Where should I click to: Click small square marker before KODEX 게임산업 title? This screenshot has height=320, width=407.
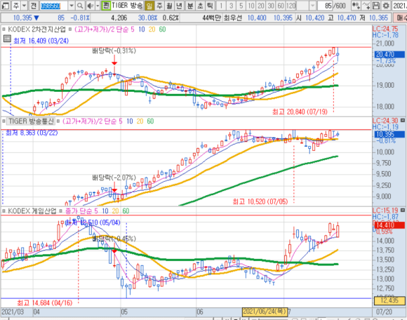(4, 211)
